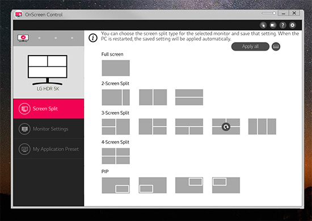Choose PIP with bottom-left inset window

(153, 185)
